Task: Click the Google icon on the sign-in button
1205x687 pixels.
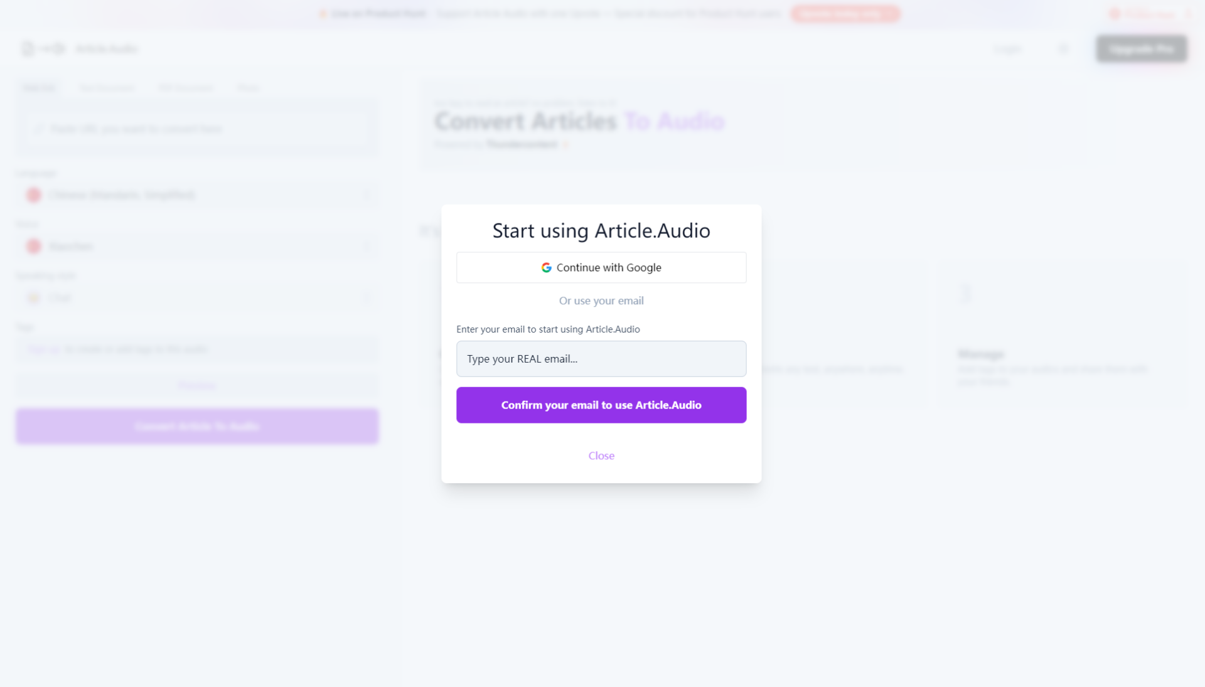Action: pyautogui.click(x=547, y=267)
